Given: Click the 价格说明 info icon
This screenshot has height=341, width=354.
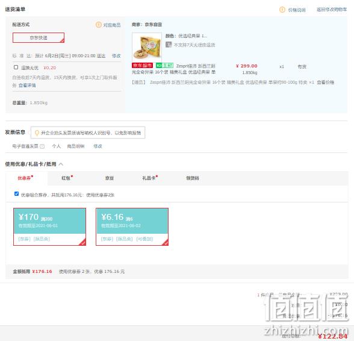Looking at the screenshot, I should [282, 10].
